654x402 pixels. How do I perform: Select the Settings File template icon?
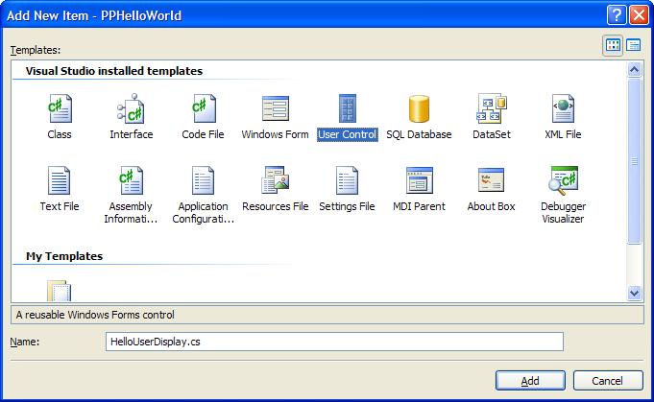(x=347, y=180)
